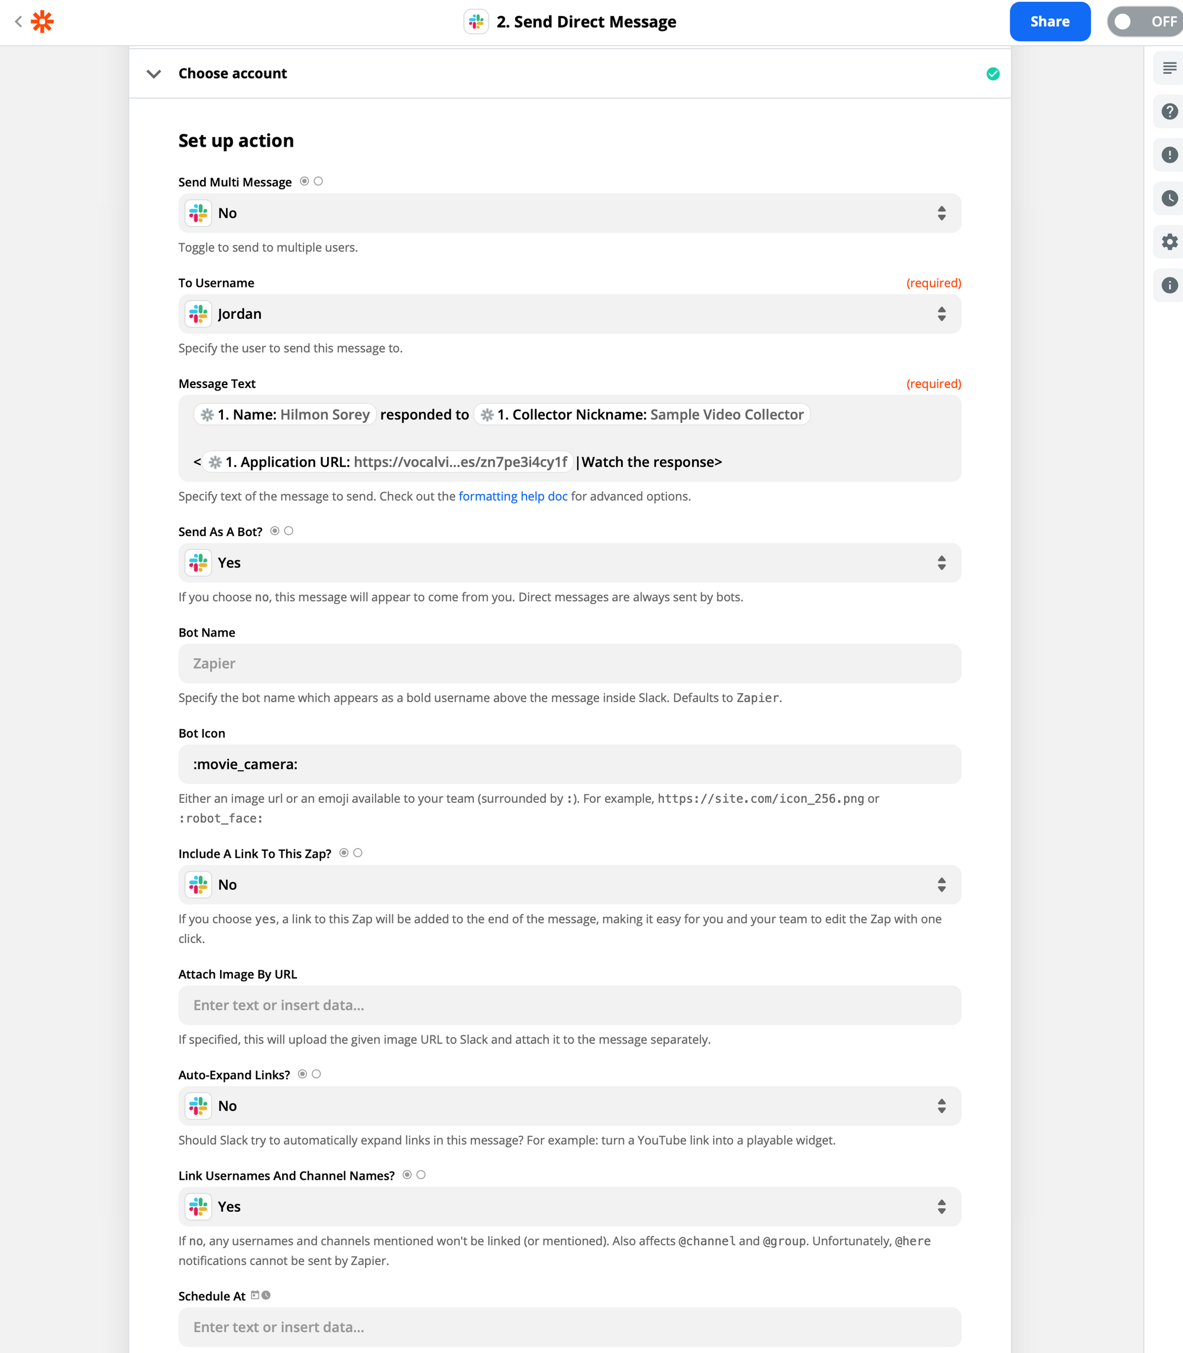Click the Share button
Viewport: 1183px width, 1353px height.
click(1049, 22)
